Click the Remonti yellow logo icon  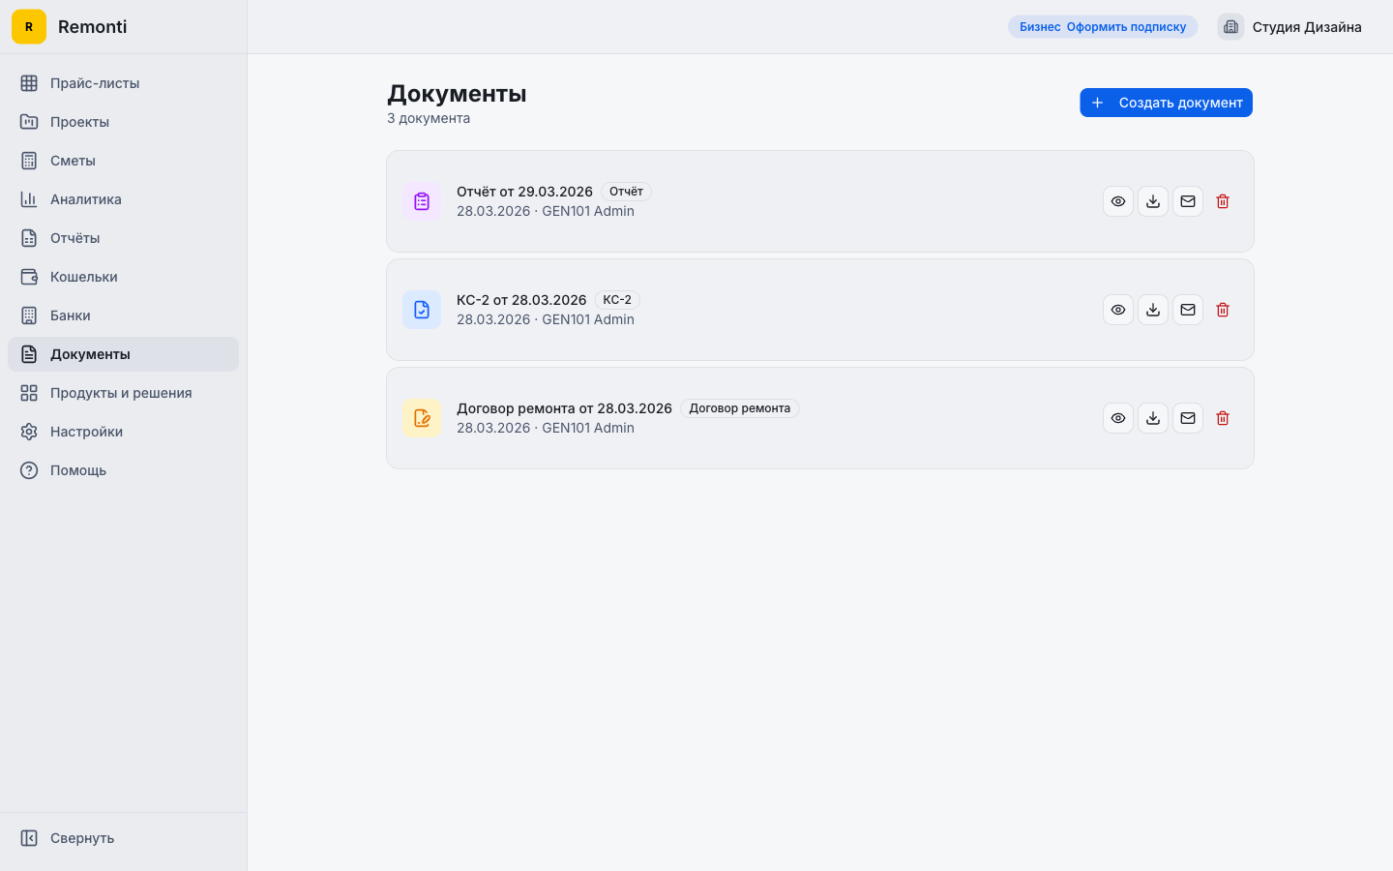(x=28, y=26)
